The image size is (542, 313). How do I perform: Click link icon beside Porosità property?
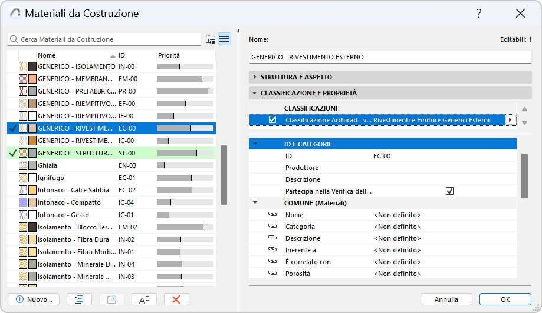(x=272, y=274)
